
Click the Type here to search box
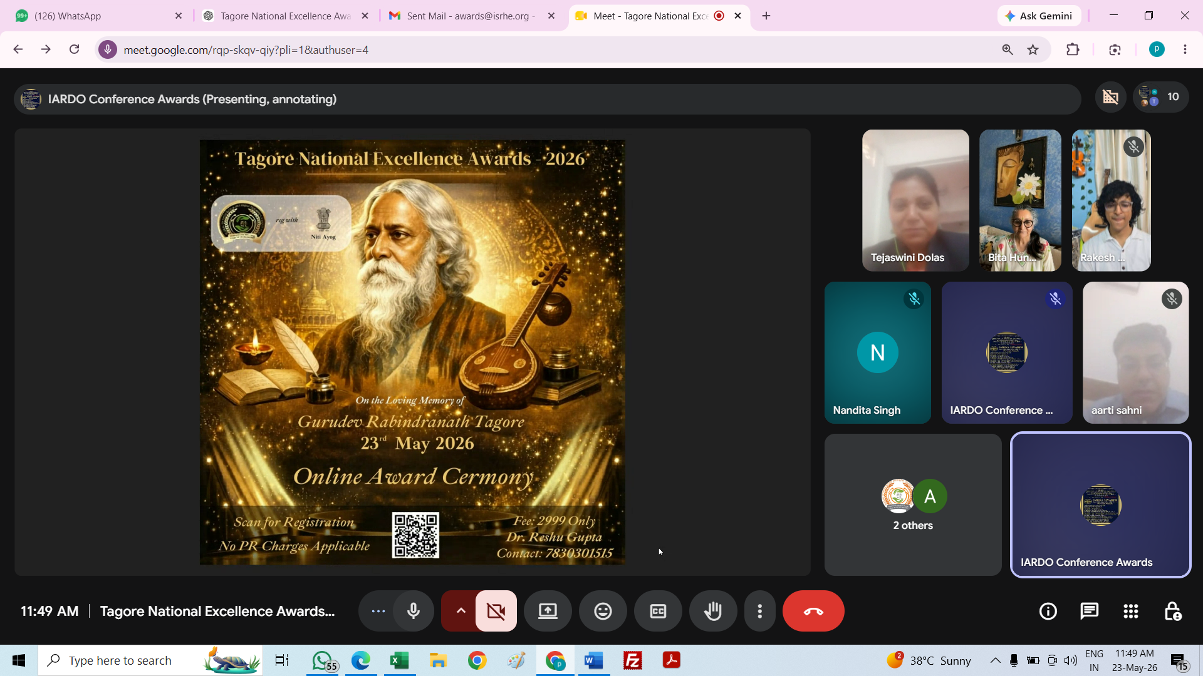click(x=150, y=660)
